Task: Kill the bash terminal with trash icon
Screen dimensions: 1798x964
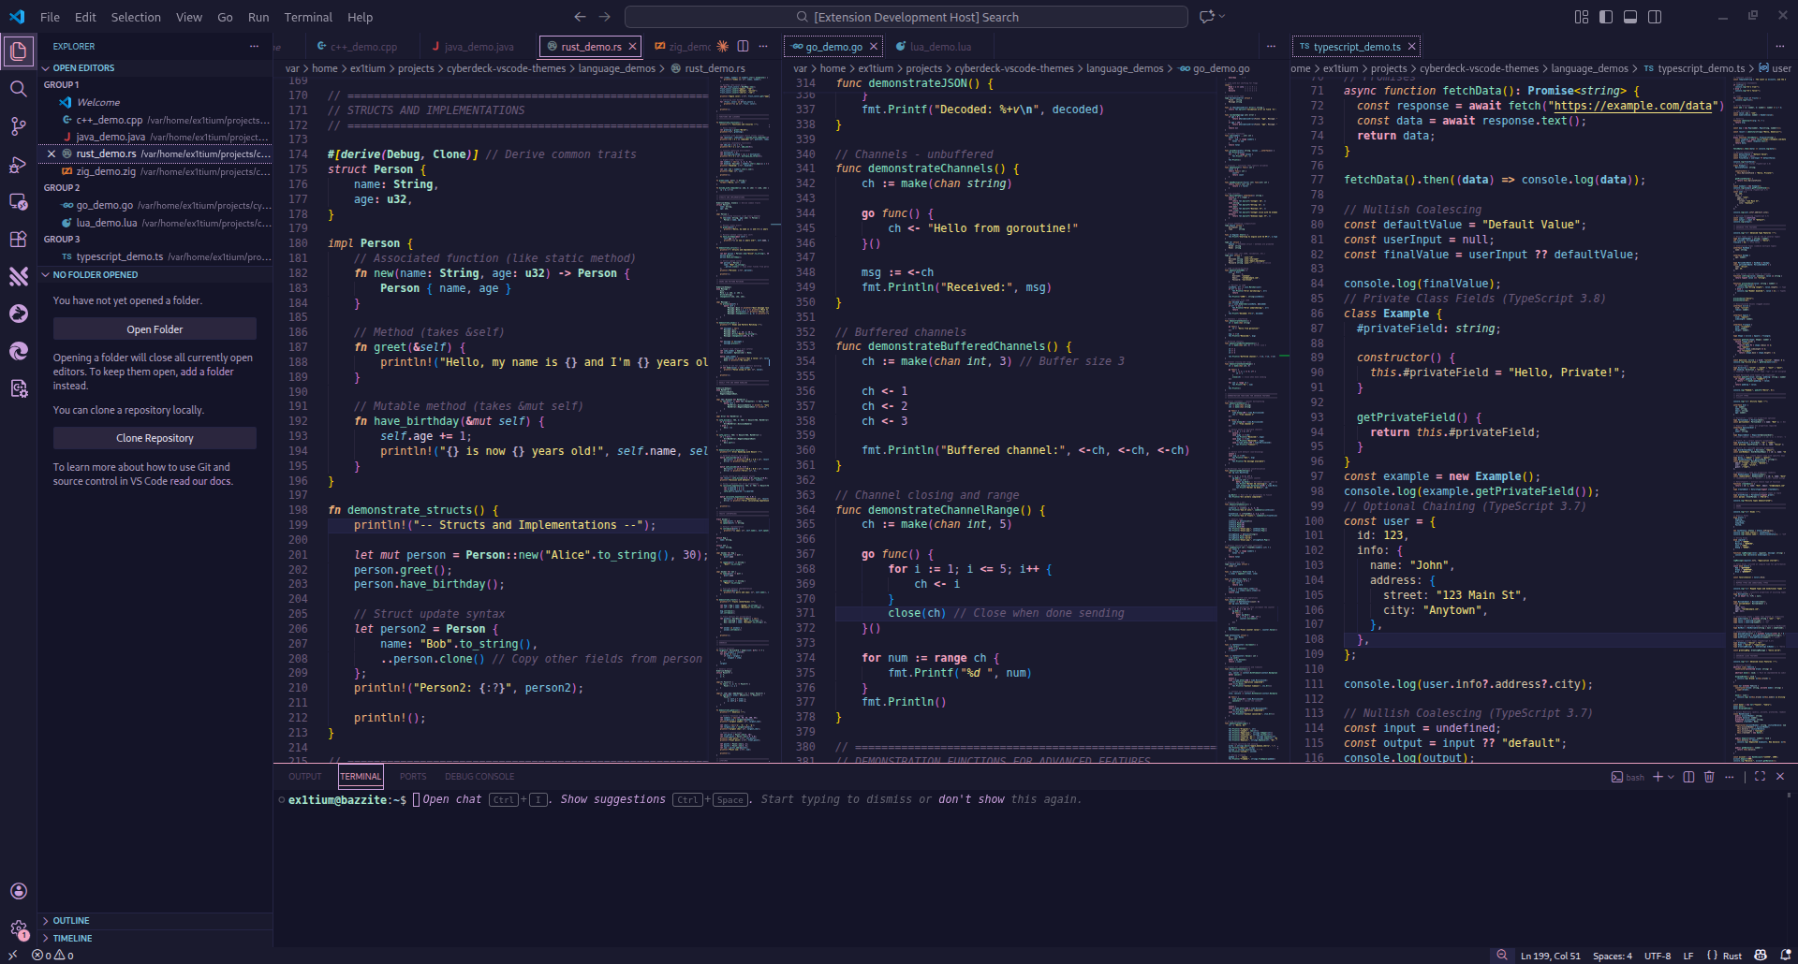Action: [1709, 777]
